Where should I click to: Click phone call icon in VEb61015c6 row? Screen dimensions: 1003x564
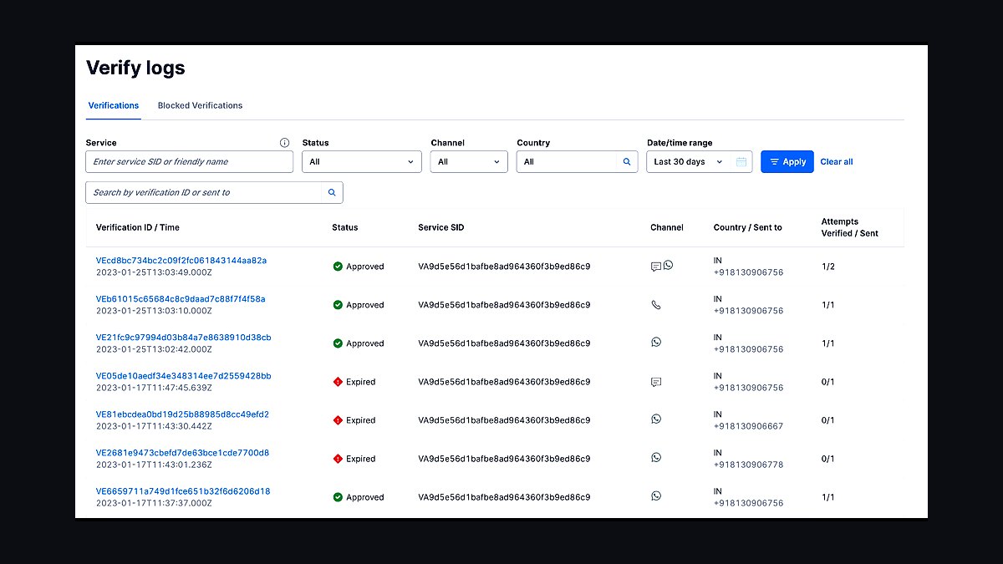(656, 305)
